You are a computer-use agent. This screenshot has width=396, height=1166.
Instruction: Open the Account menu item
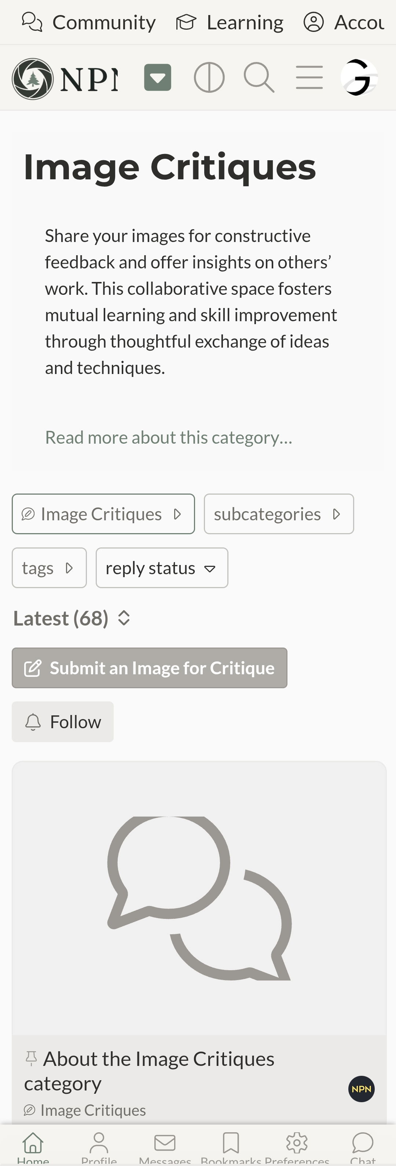[x=344, y=22]
